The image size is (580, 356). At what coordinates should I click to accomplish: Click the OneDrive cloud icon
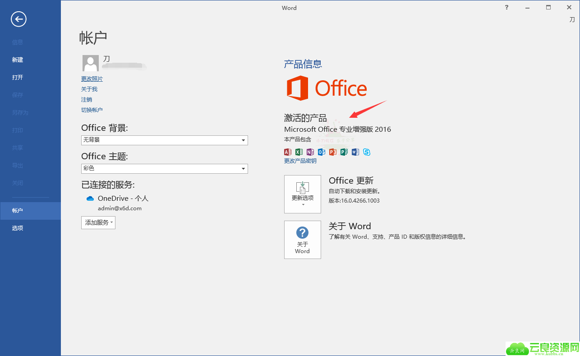(x=90, y=199)
